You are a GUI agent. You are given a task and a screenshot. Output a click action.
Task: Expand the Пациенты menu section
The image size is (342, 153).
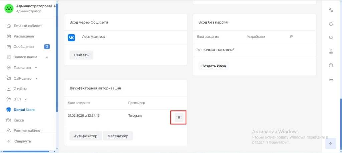pyautogui.click(x=36, y=68)
